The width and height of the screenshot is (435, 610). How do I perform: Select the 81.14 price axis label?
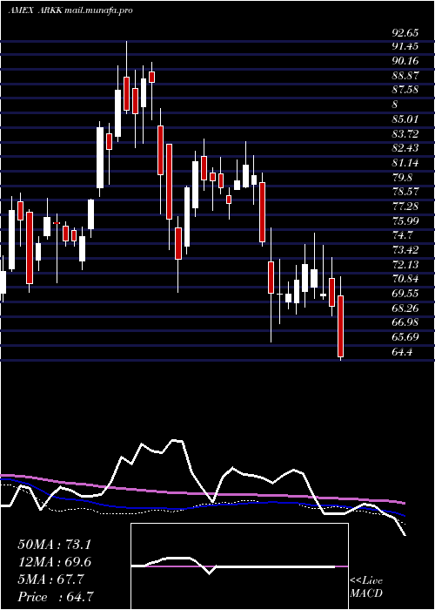(405, 163)
